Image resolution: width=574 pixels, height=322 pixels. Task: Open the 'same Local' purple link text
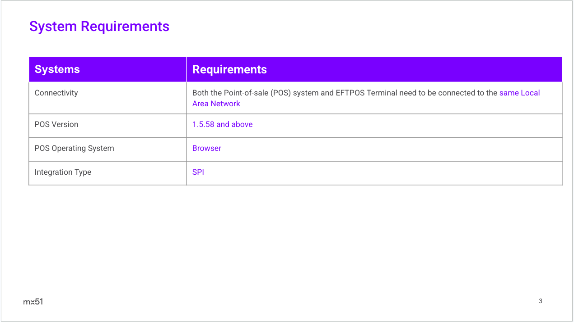(x=519, y=93)
